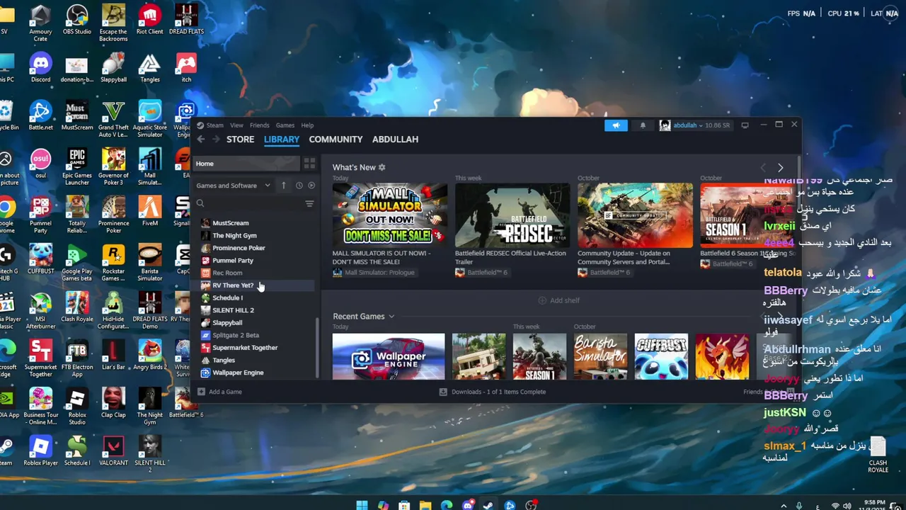Open Downloads status in bottom bar
Image resolution: width=906 pixels, height=510 pixels.
[x=492, y=392]
